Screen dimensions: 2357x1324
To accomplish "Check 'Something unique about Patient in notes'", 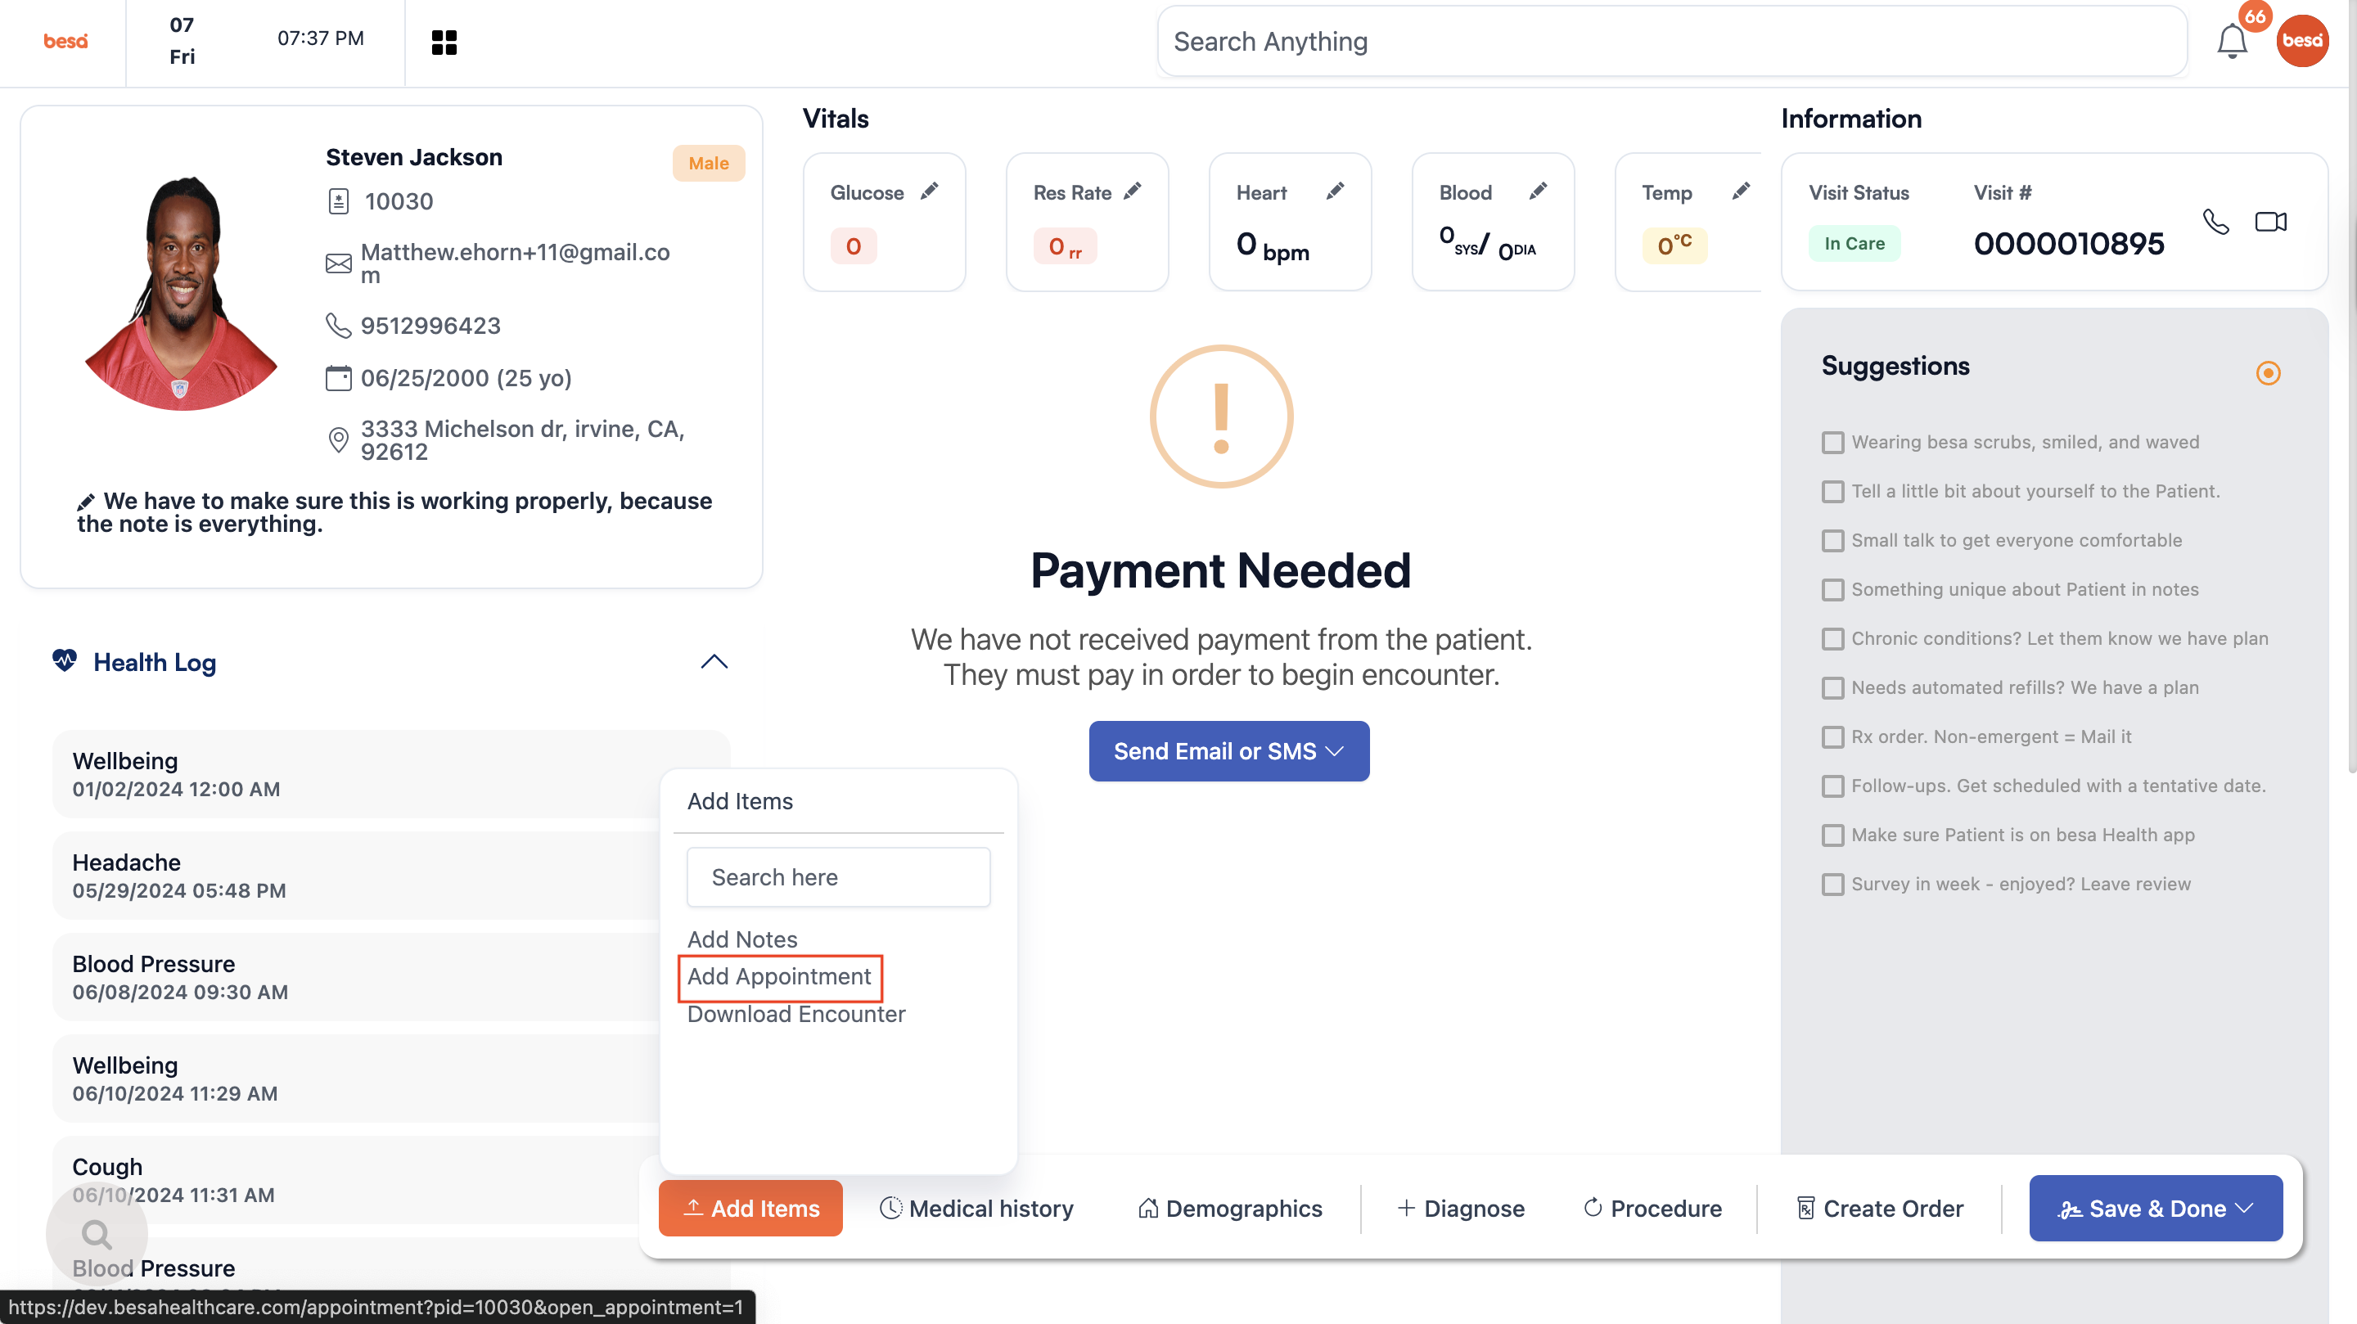I will point(1832,590).
